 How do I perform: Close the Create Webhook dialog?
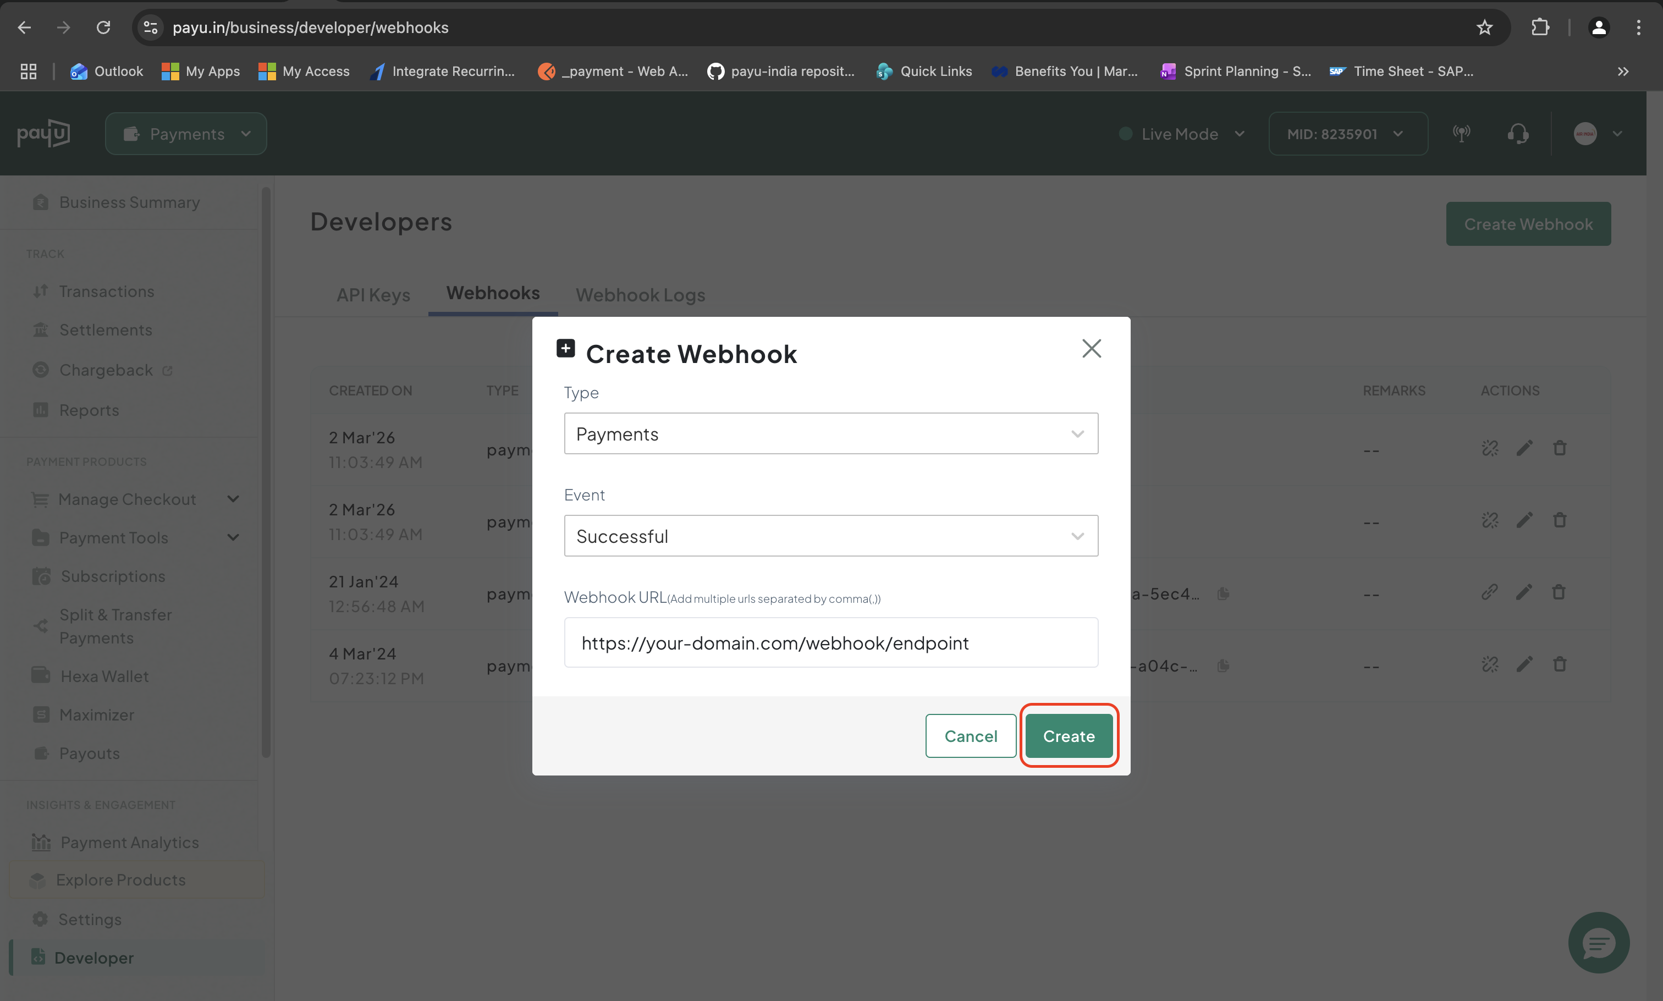(x=1091, y=349)
